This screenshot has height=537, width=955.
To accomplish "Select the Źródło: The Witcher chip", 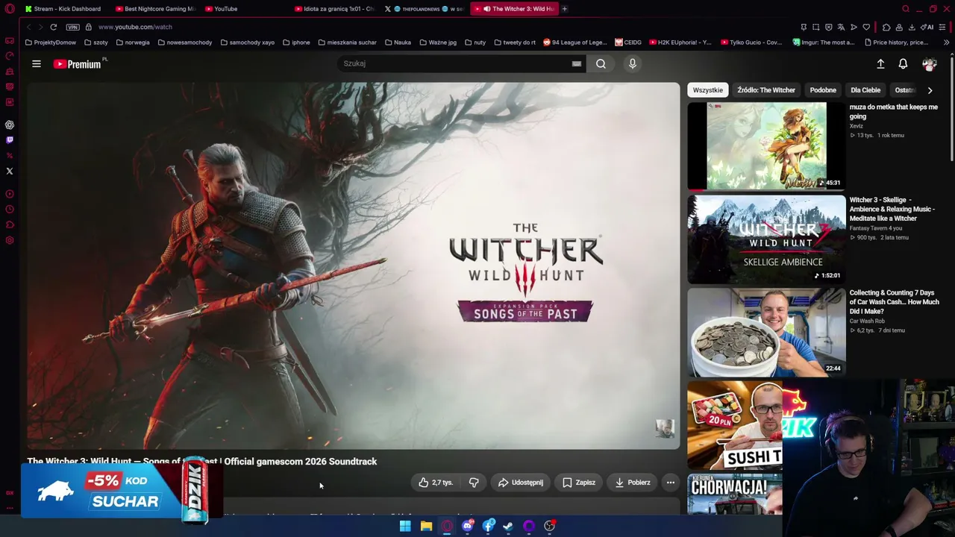I will (x=766, y=90).
